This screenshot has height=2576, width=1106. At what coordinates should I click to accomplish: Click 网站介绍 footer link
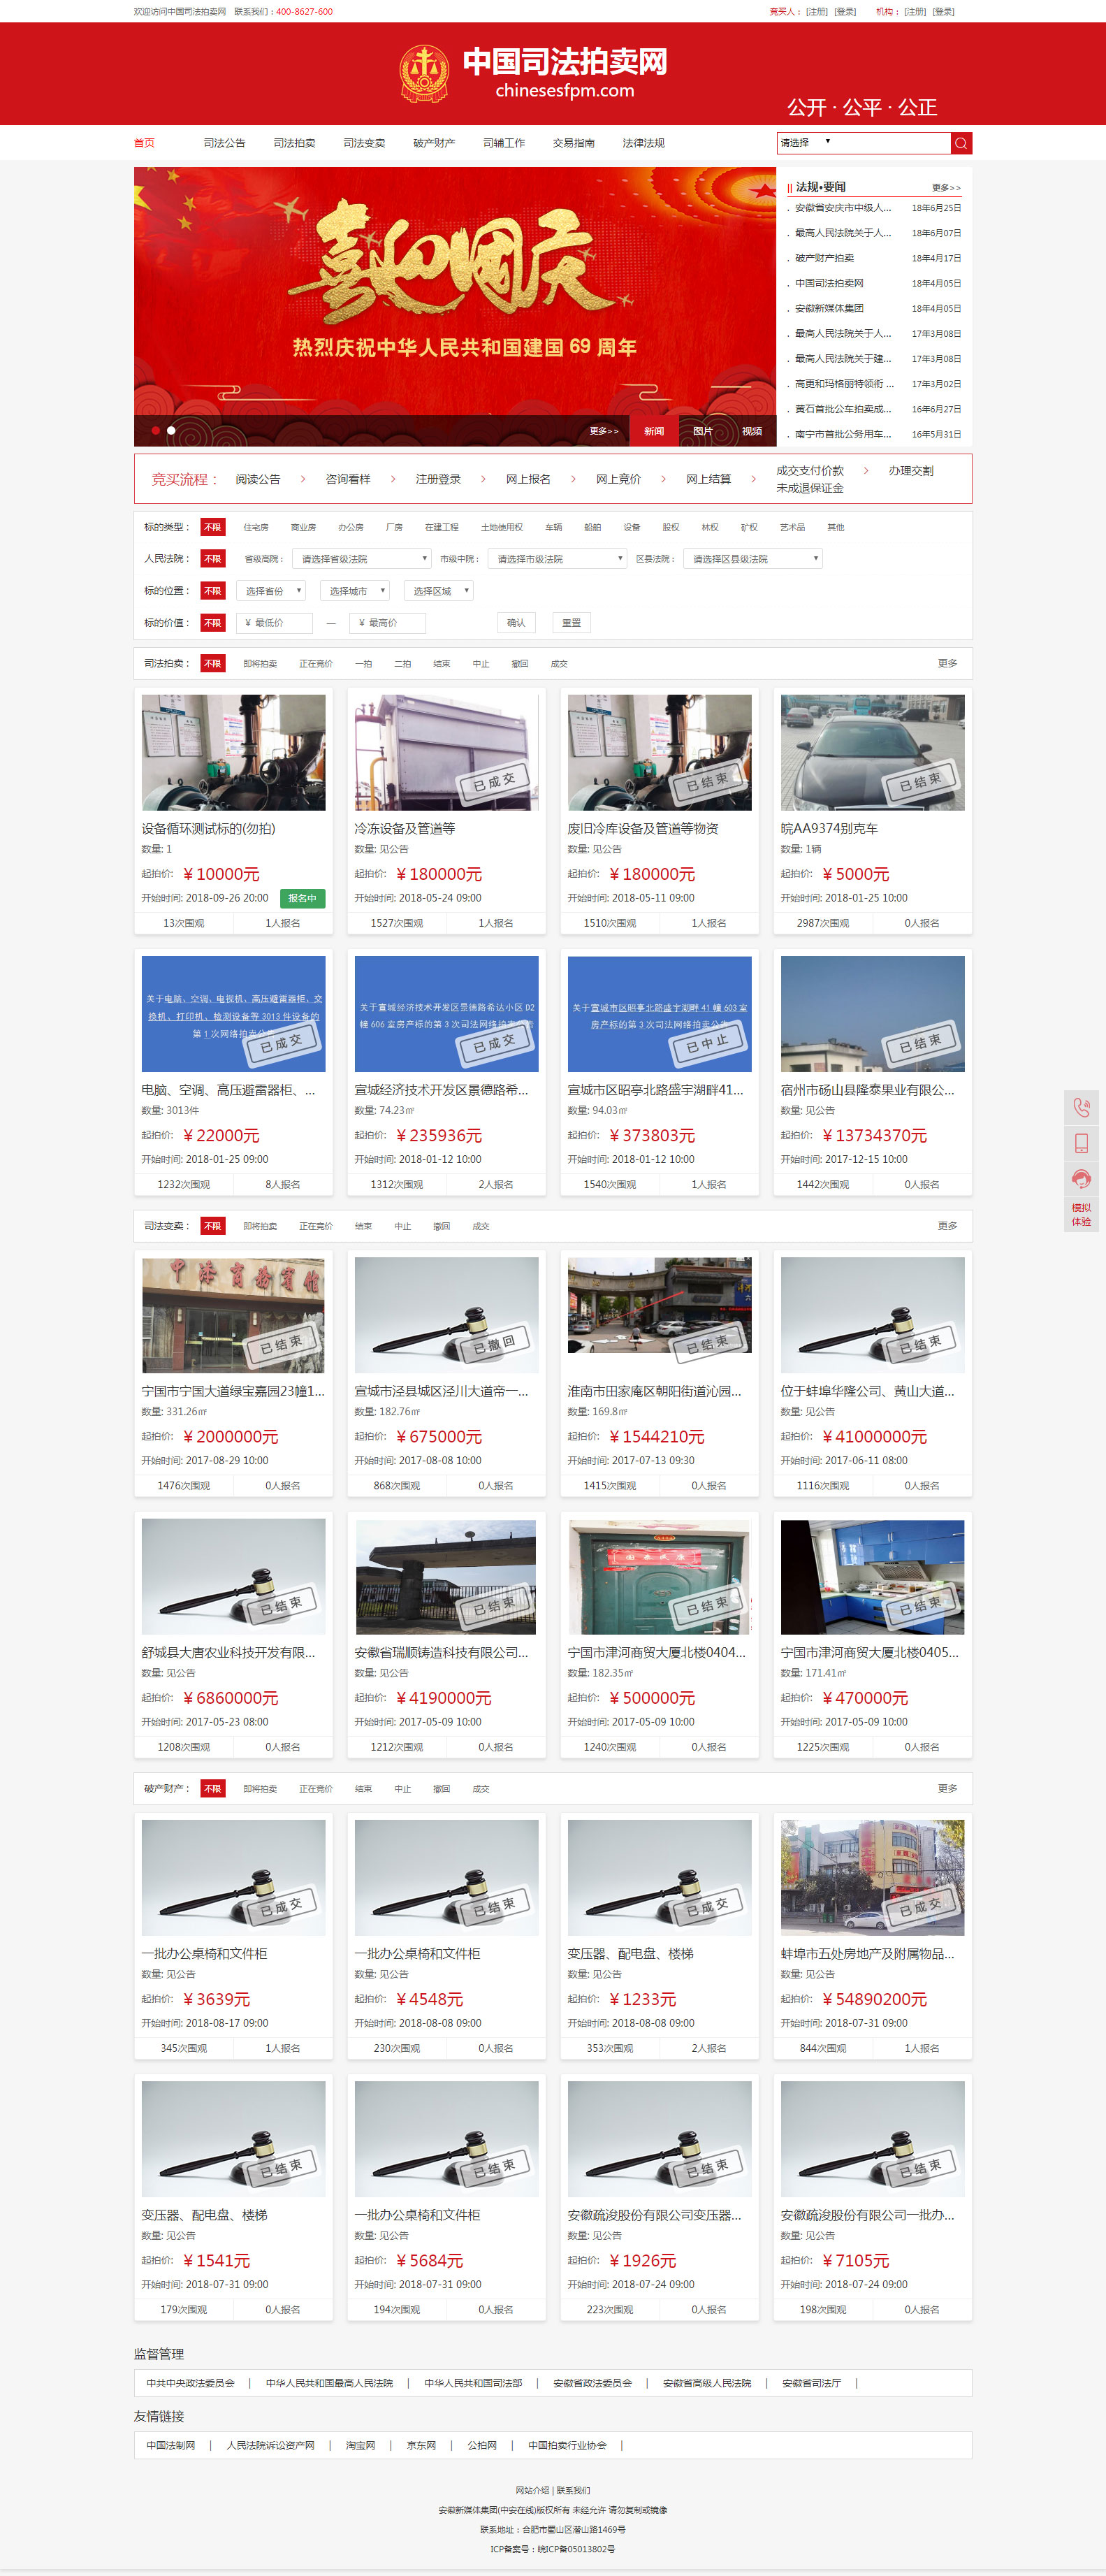coord(532,2491)
